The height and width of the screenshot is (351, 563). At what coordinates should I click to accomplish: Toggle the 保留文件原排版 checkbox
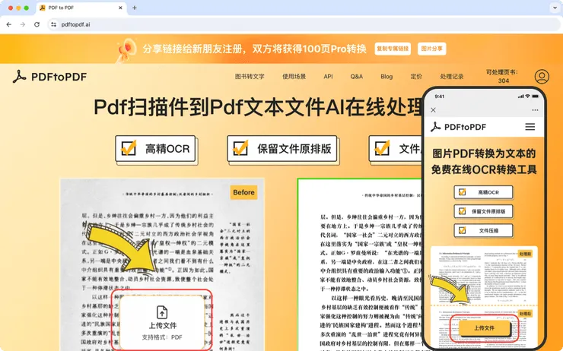click(x=240, y=147)
